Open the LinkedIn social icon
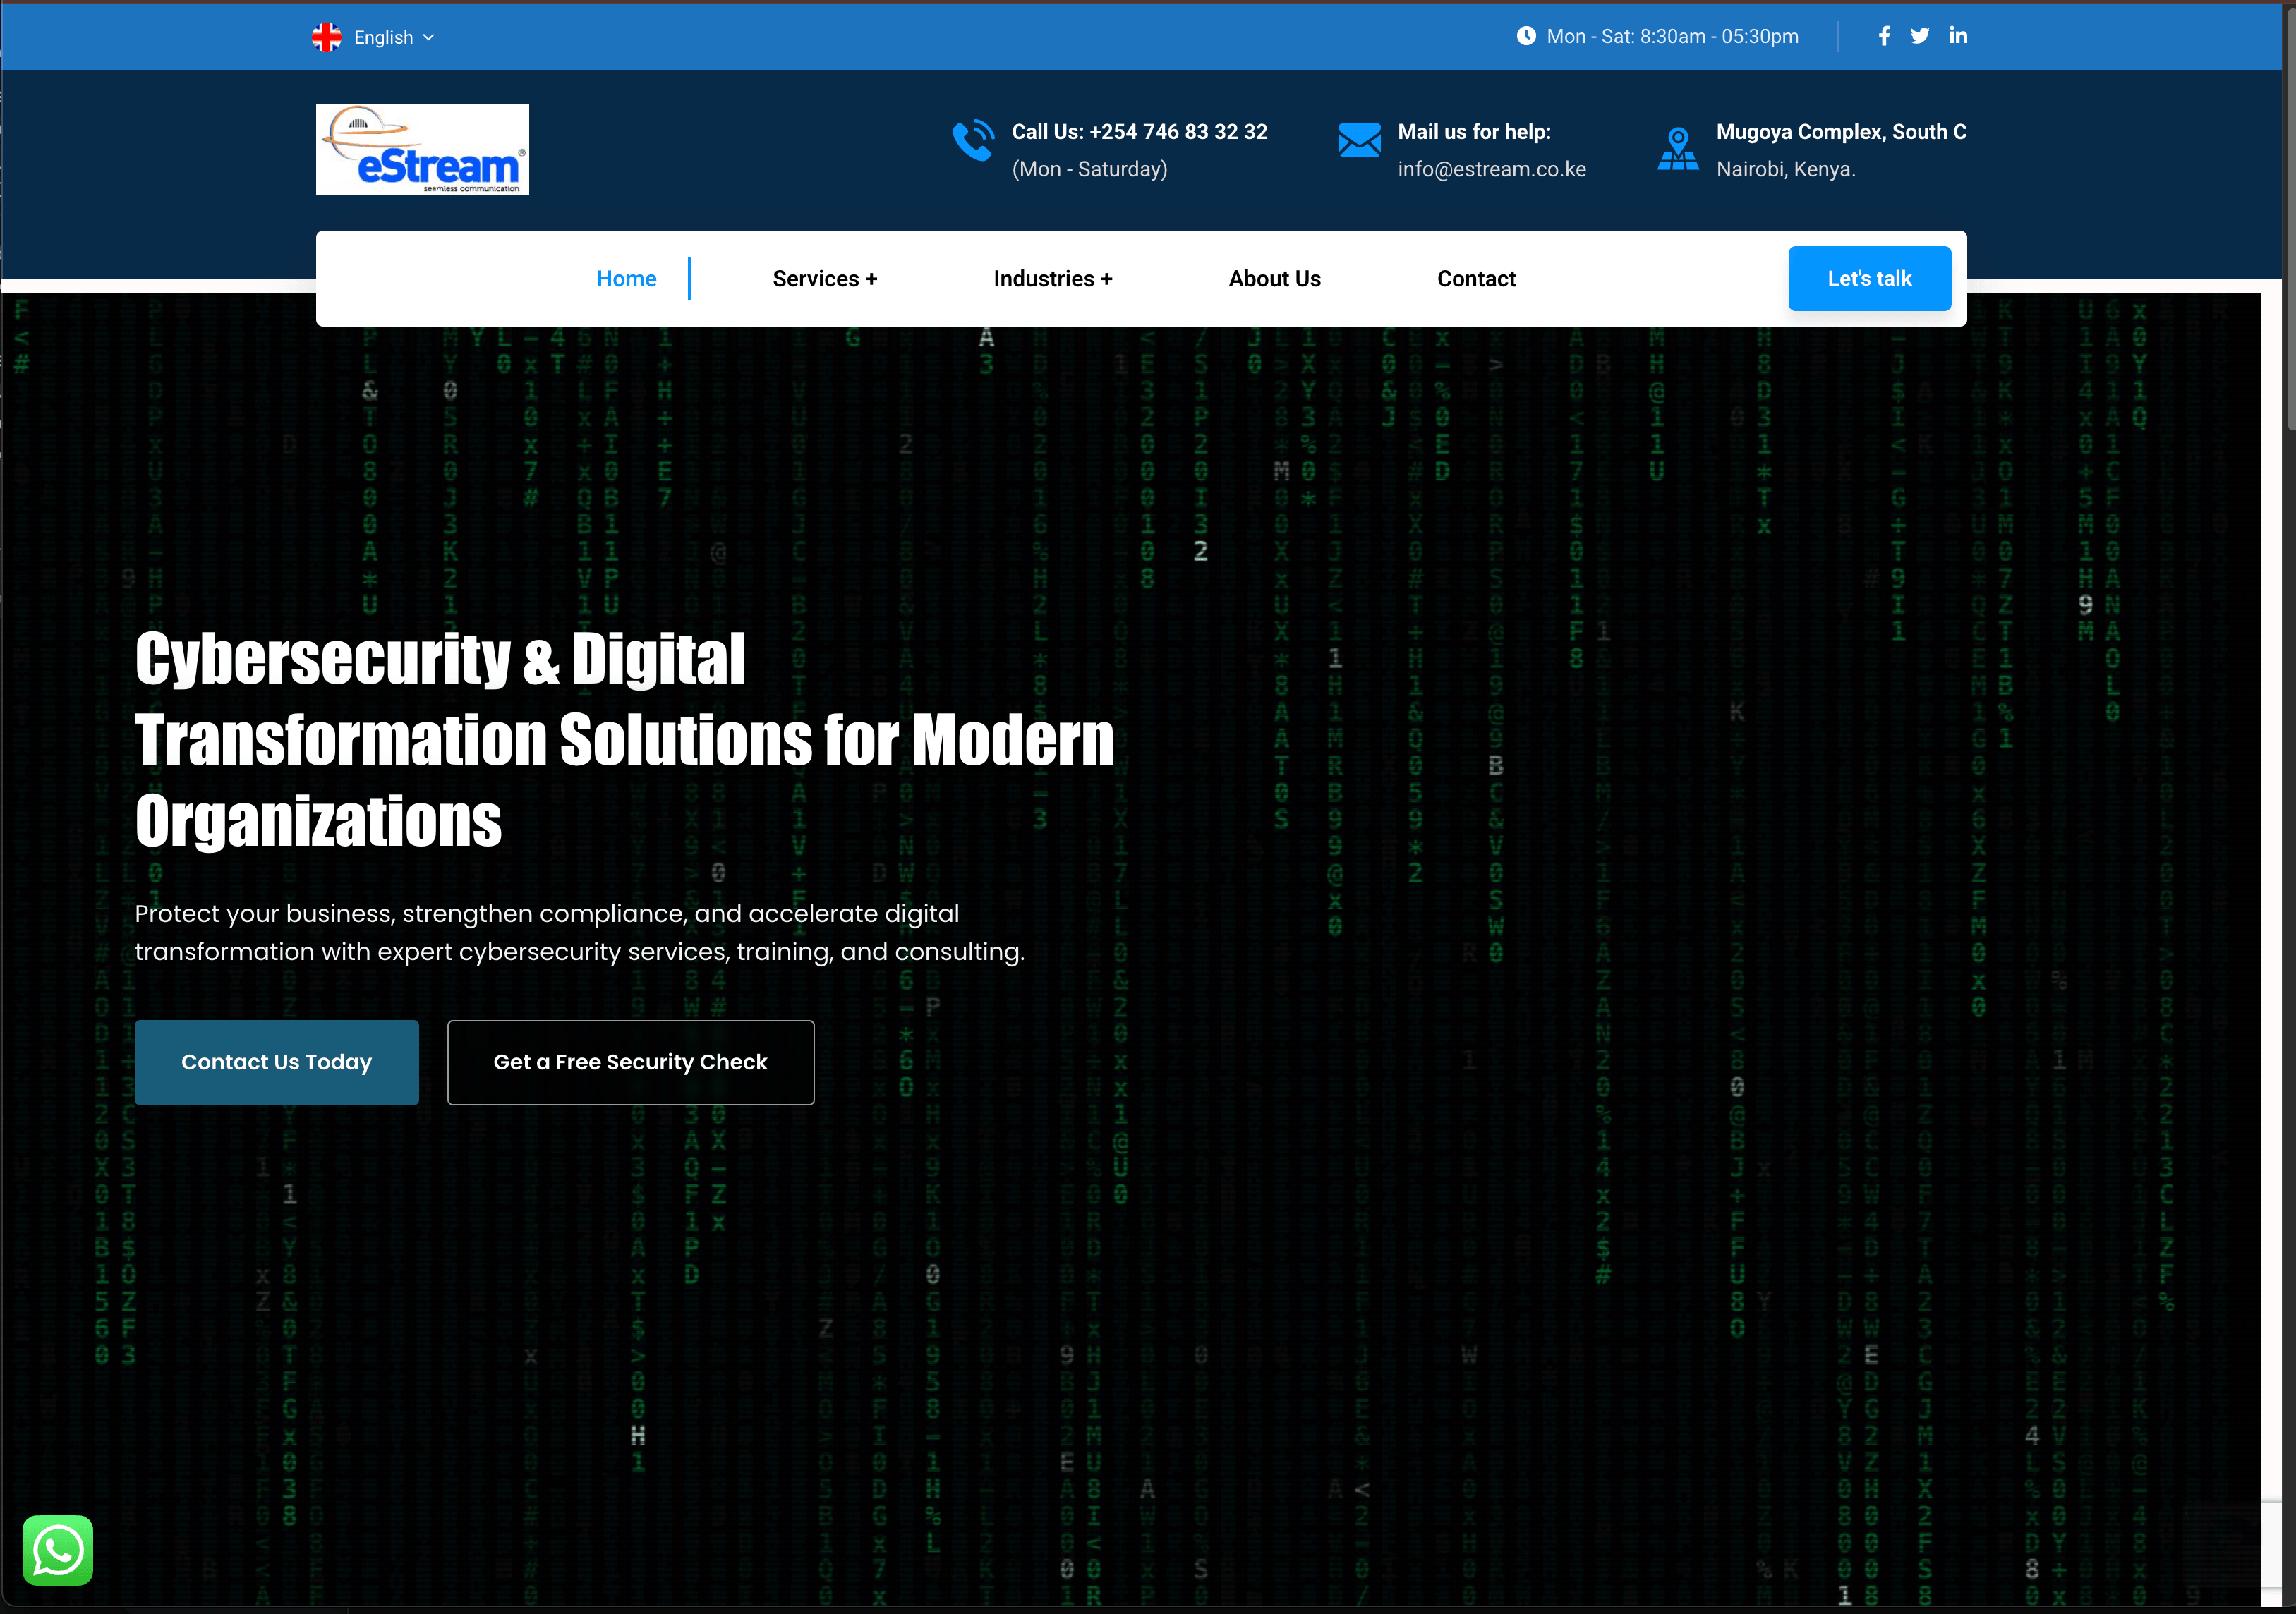The height and width of the screenshot is (1614, 2296). [x=1958, y=36]
